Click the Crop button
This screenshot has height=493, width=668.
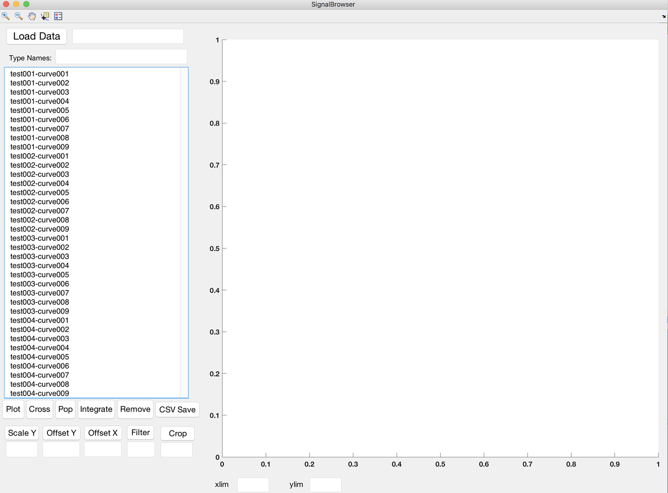(177, 433)
